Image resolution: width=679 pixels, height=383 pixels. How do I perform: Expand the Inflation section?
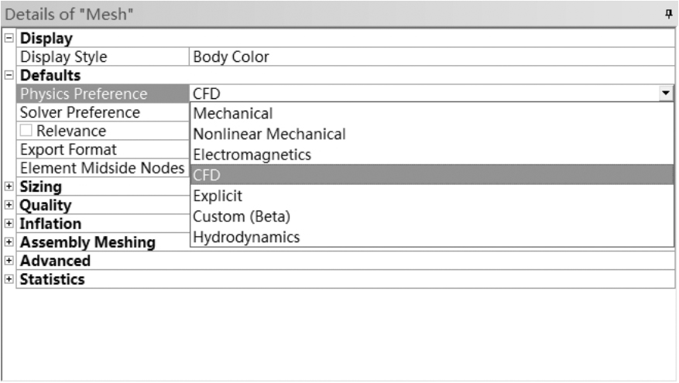(x=9, y=224)
